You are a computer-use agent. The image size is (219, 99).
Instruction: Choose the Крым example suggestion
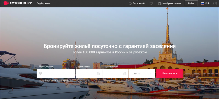pyautogui.click(x=66, y=81)
